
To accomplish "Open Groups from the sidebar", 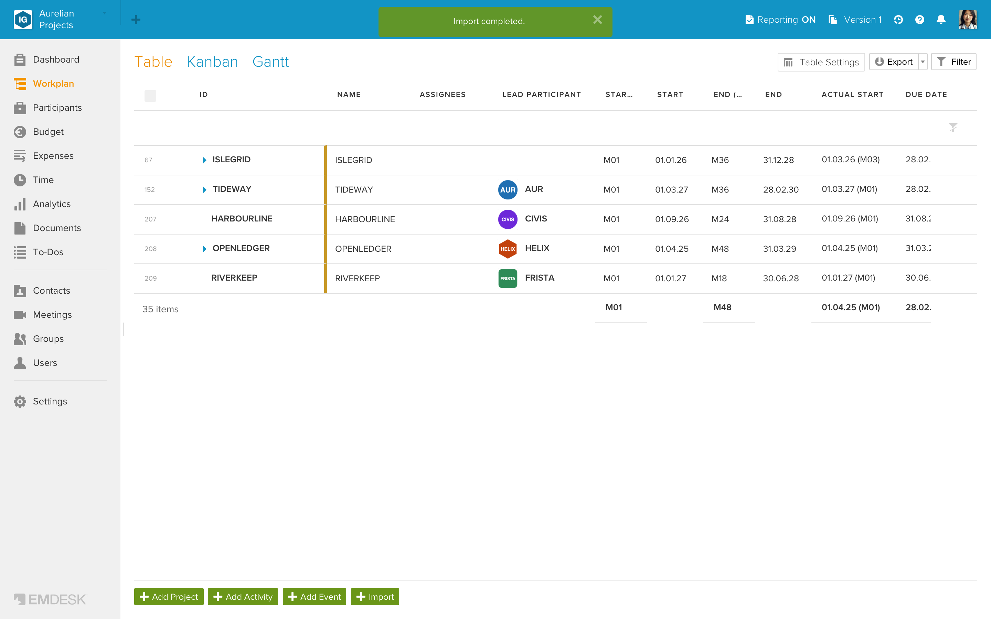I will [x=39, y=339].
